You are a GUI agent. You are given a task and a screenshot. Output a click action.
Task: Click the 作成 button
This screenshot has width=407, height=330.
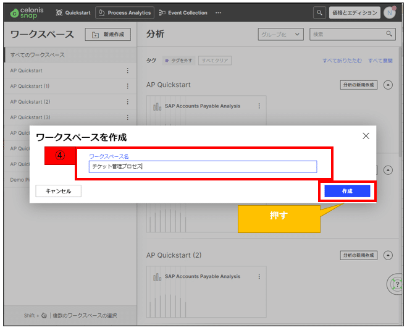pyautogui.click(x=347, y=191)
